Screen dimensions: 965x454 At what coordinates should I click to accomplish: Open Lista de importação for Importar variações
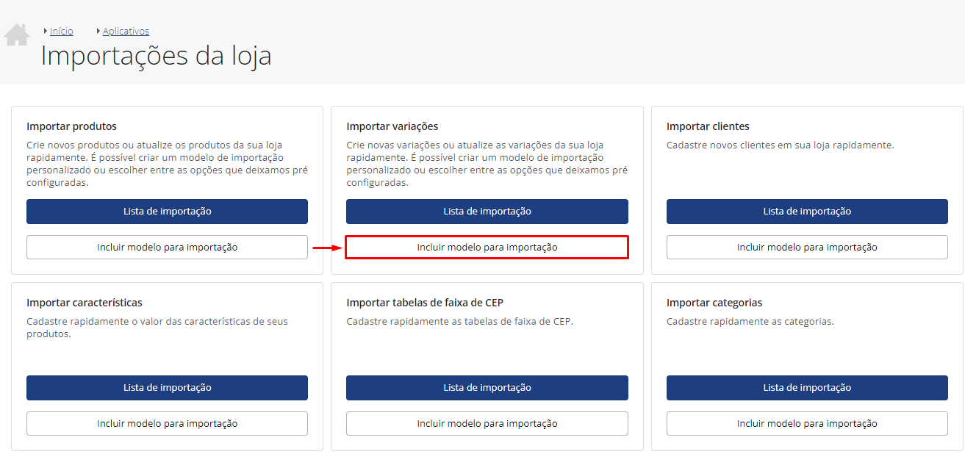487,212
